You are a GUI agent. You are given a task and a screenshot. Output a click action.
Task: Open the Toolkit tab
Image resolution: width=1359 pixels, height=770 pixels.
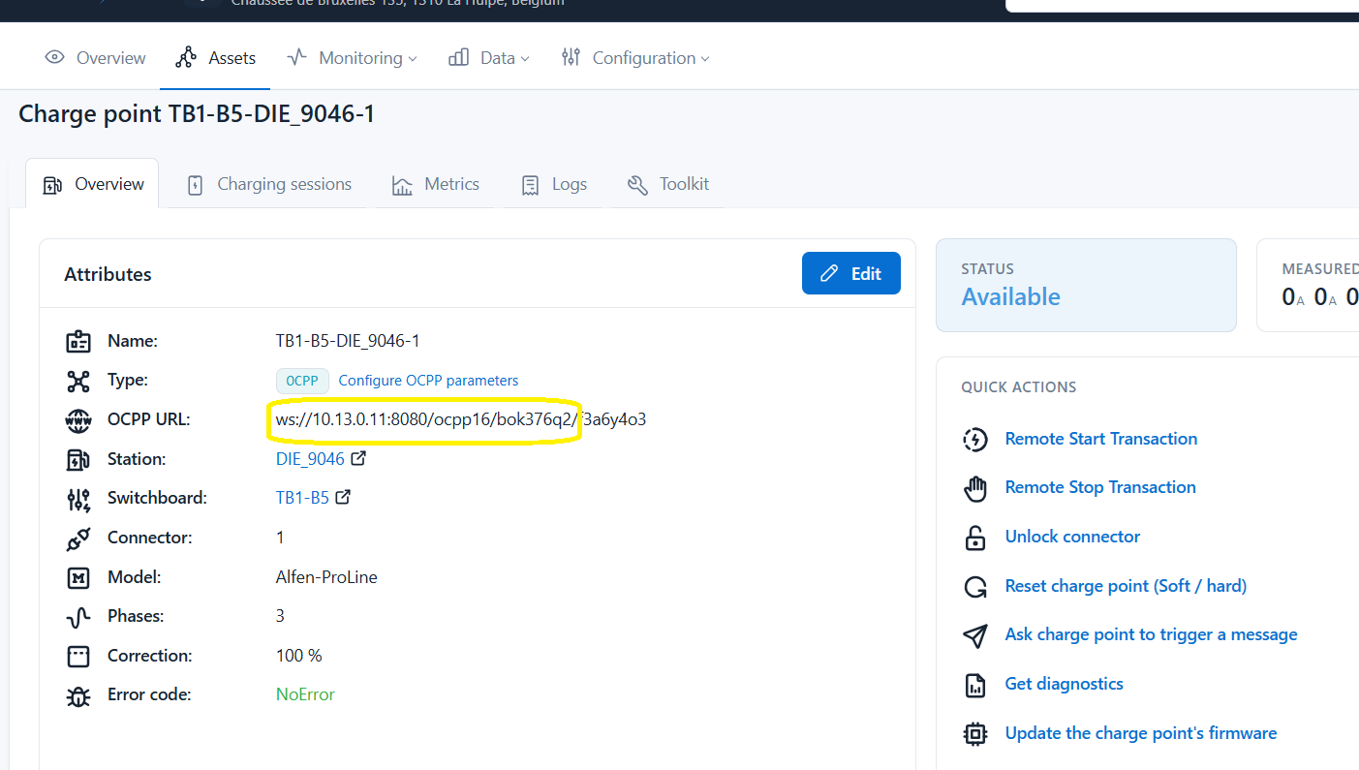[668, 184]
